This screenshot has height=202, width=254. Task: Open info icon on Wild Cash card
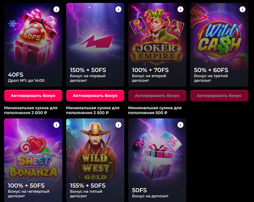pyautogui.click(x=243, y=9)
